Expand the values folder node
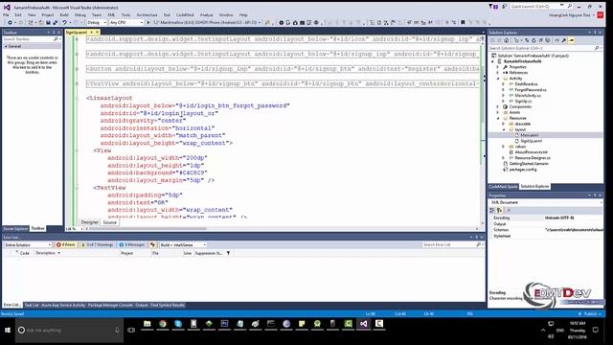The image size is (613, 345). [504, 147]
